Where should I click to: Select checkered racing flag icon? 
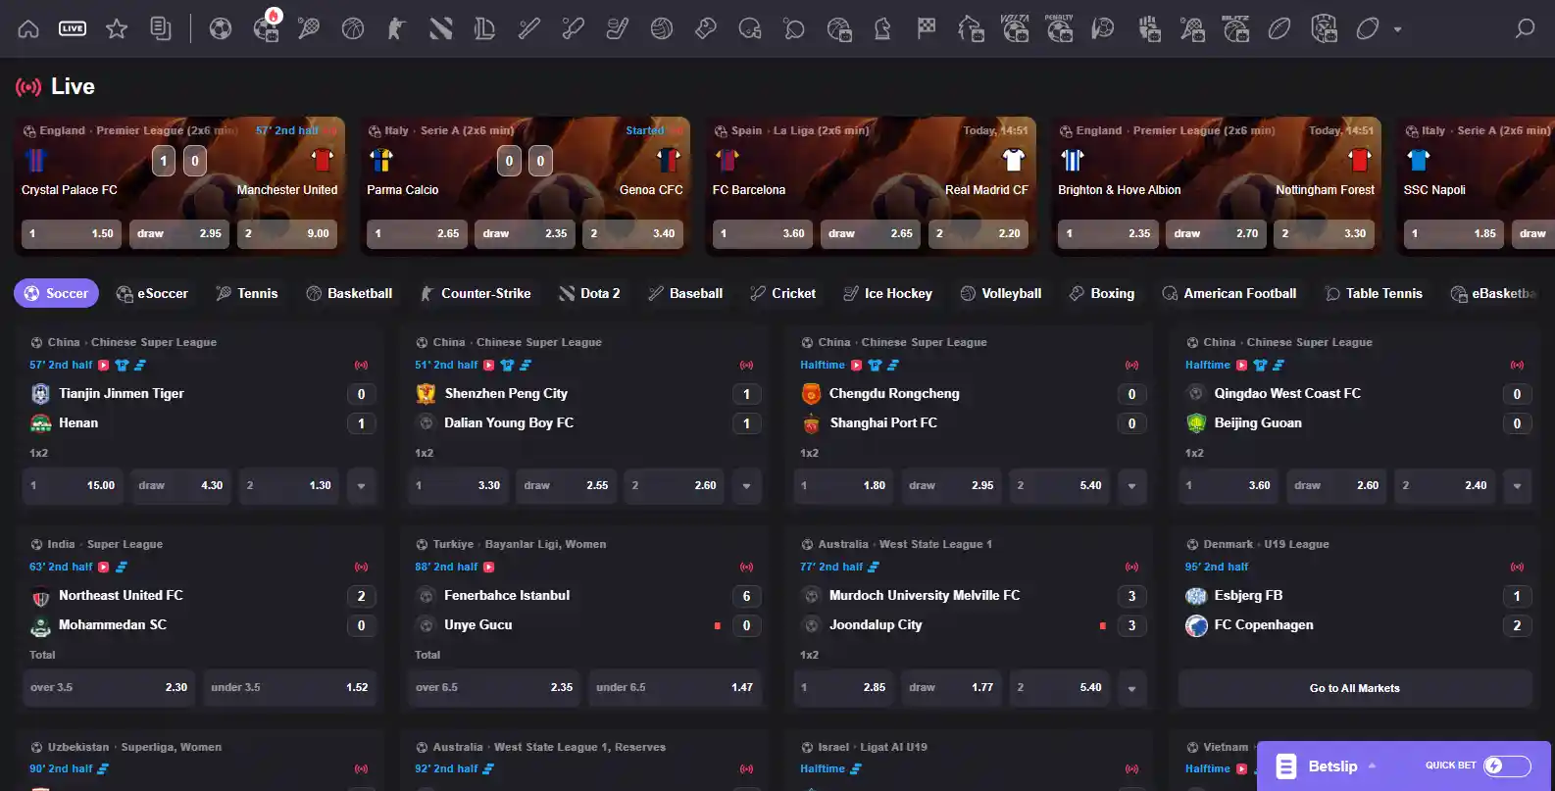(x=927, y=28)
